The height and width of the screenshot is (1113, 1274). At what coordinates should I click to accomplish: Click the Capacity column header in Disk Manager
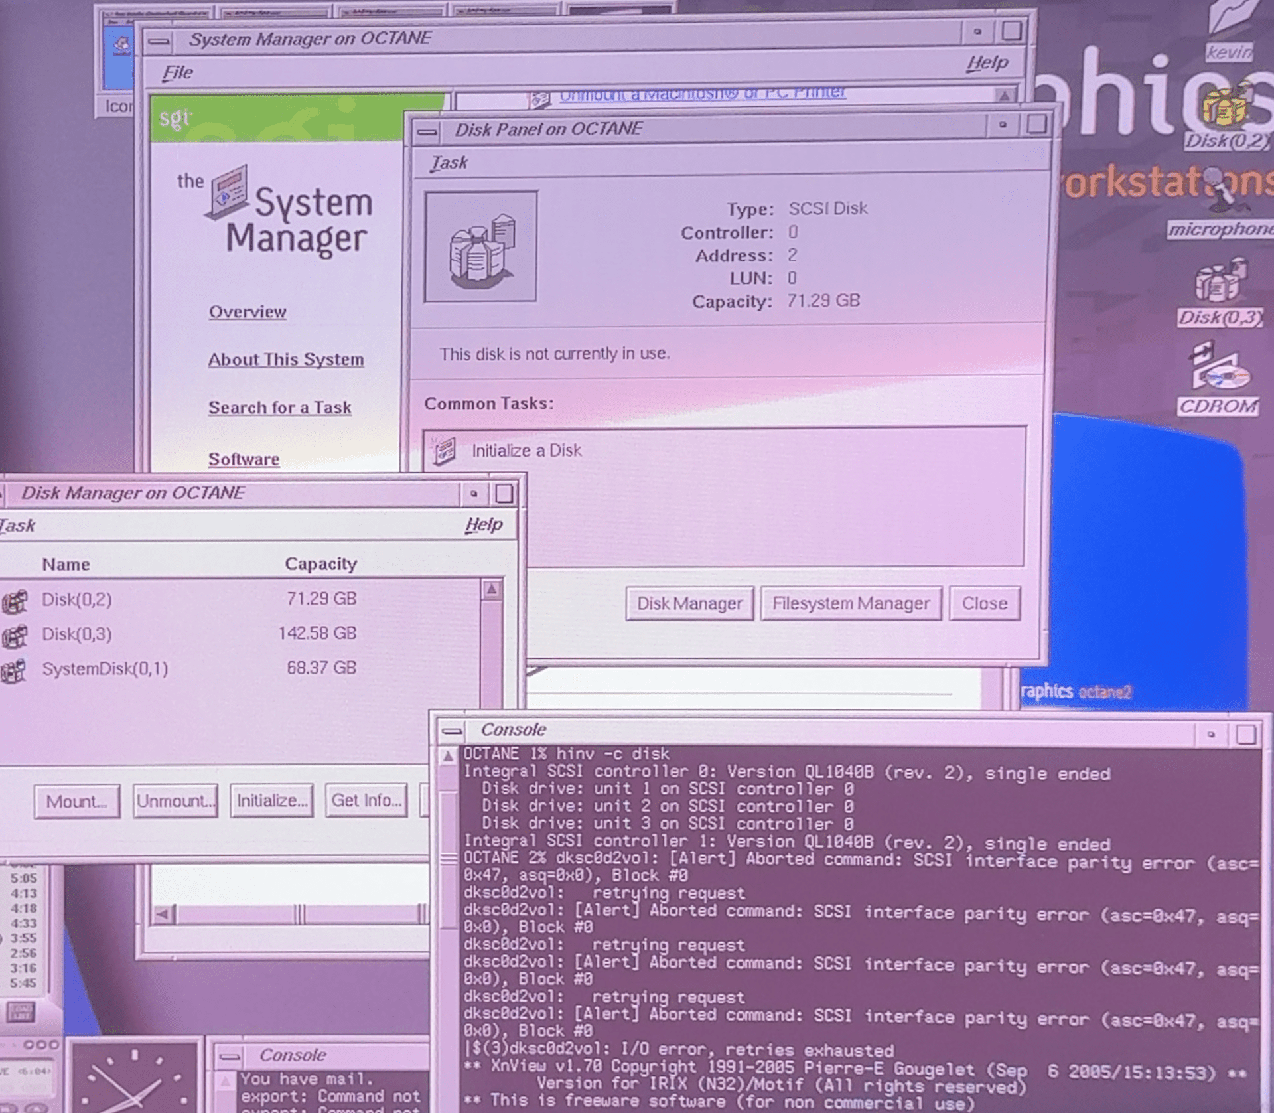pos(321,564)
